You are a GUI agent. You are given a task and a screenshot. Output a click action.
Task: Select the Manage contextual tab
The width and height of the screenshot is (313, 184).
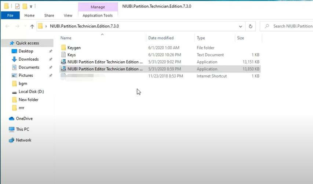pyautogui.click(x=98, y=7)
